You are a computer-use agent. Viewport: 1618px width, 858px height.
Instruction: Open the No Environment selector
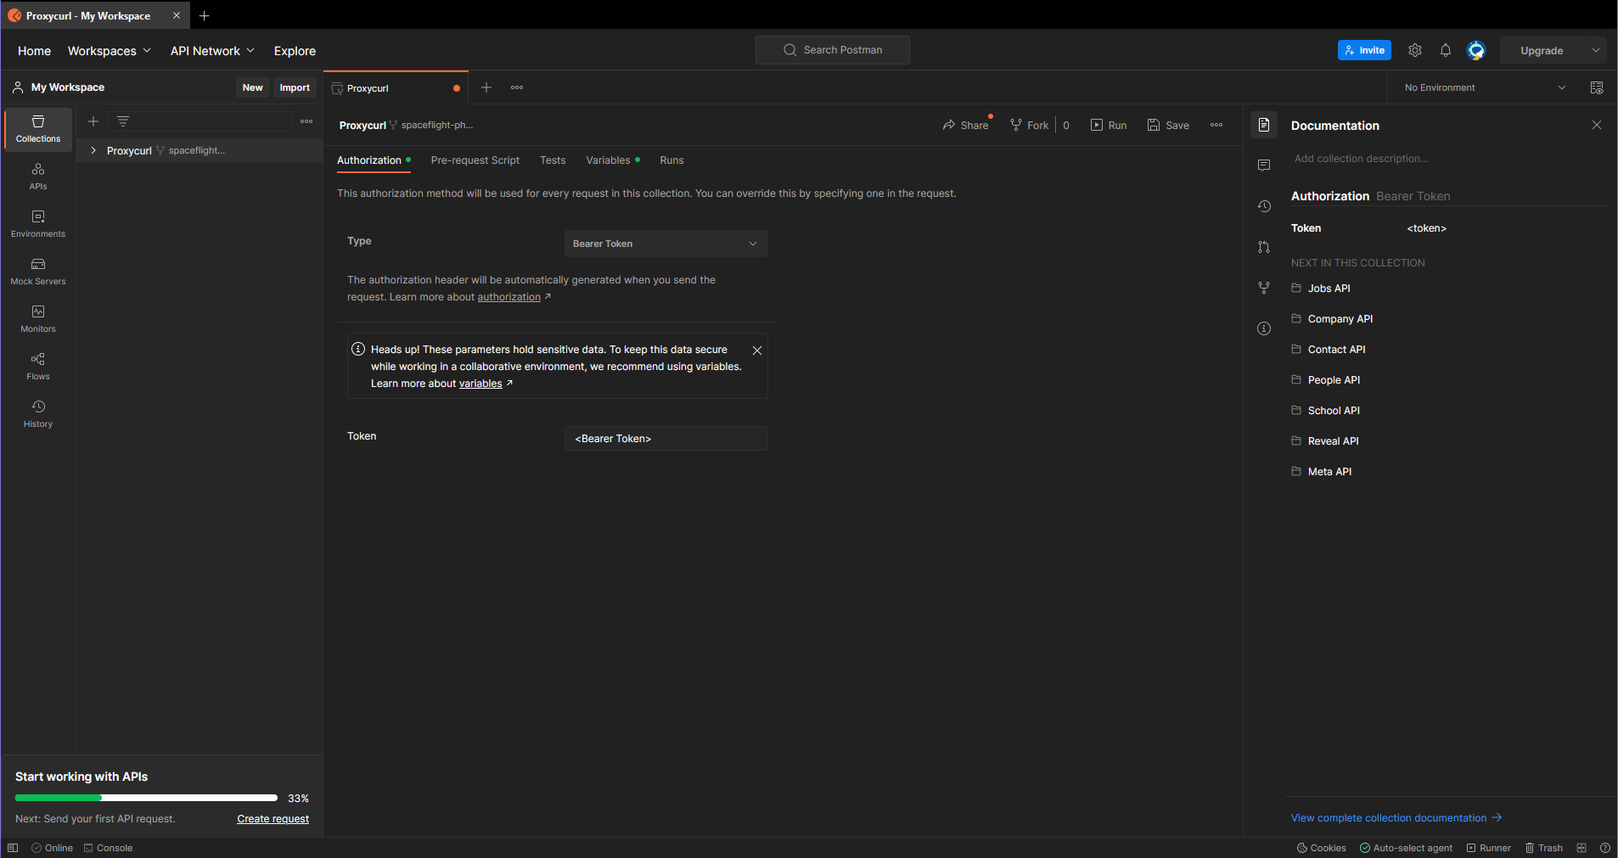point(1485,87)
